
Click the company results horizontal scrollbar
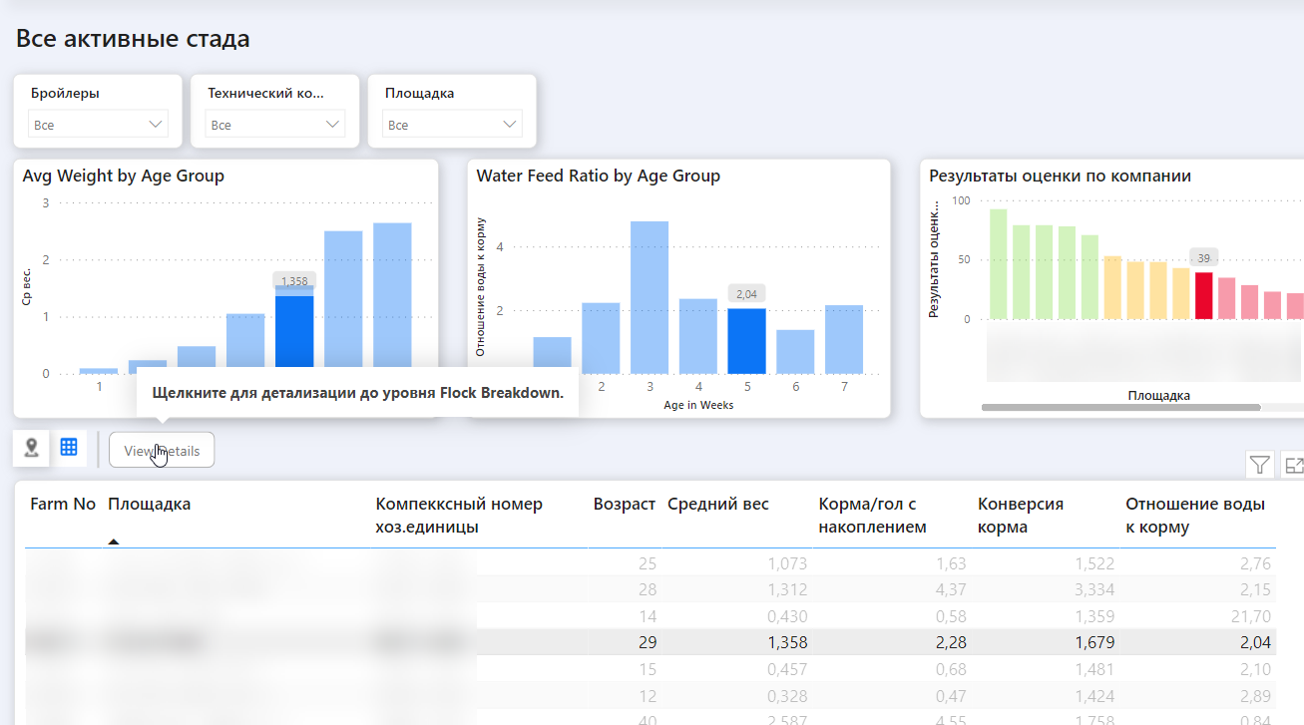(x=1120, y=407)
